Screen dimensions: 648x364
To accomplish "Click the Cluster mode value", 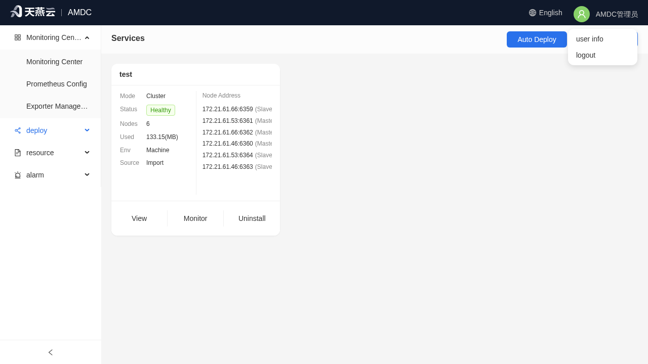I will click(x=156, y=96).
